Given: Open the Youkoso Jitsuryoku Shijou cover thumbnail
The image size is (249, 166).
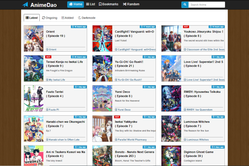Looking at the screenshot, I should click(171, 38).
